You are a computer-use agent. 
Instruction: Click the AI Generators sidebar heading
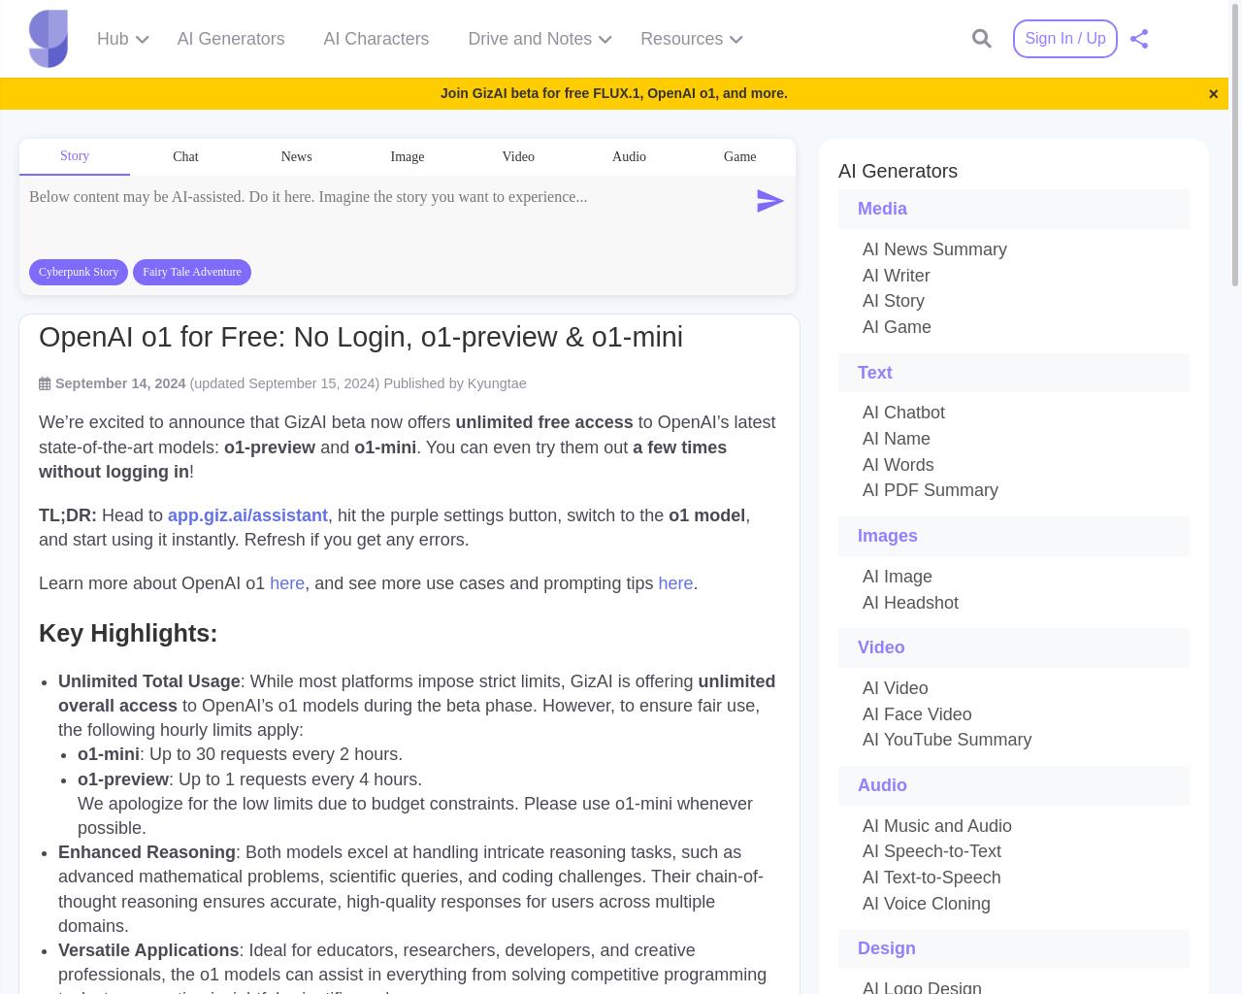[x=898, y=171]
